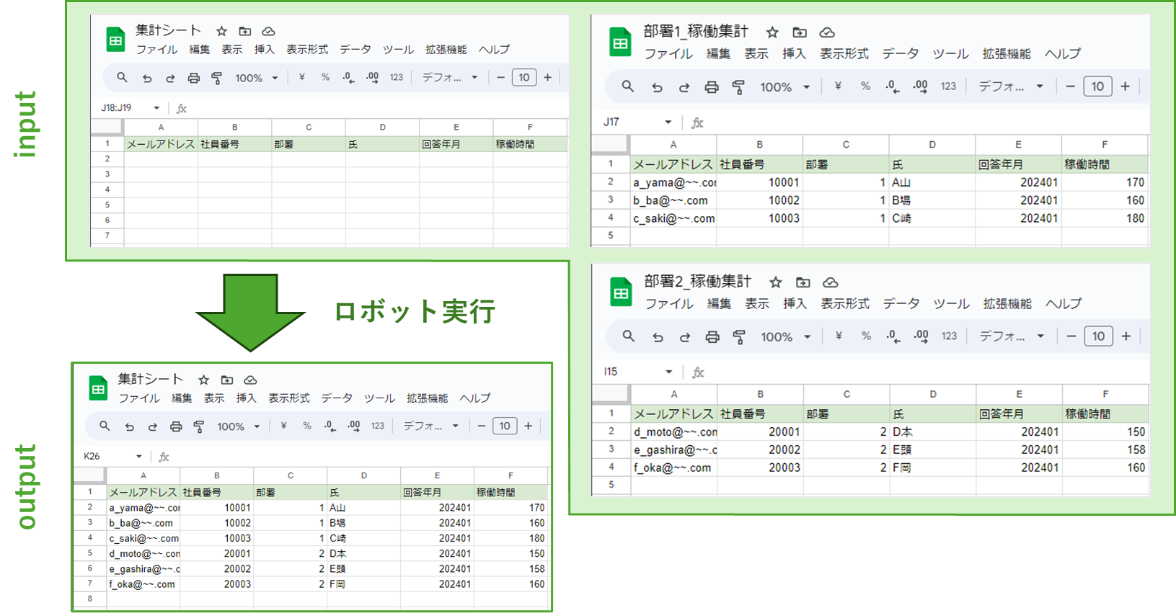Star the 部署1_稼働集計 spreadsheet
The height and width of the screenshot is (613, 1176).
click(x=772, y=32)
